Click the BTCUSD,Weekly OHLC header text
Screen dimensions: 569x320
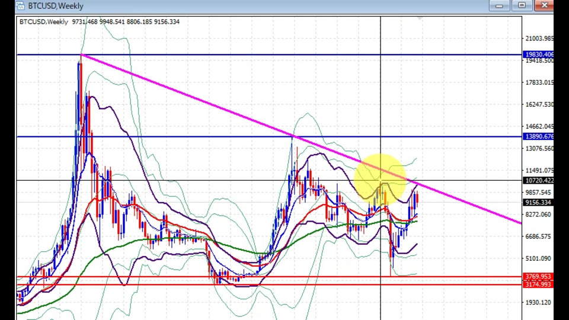click(100, 22)
